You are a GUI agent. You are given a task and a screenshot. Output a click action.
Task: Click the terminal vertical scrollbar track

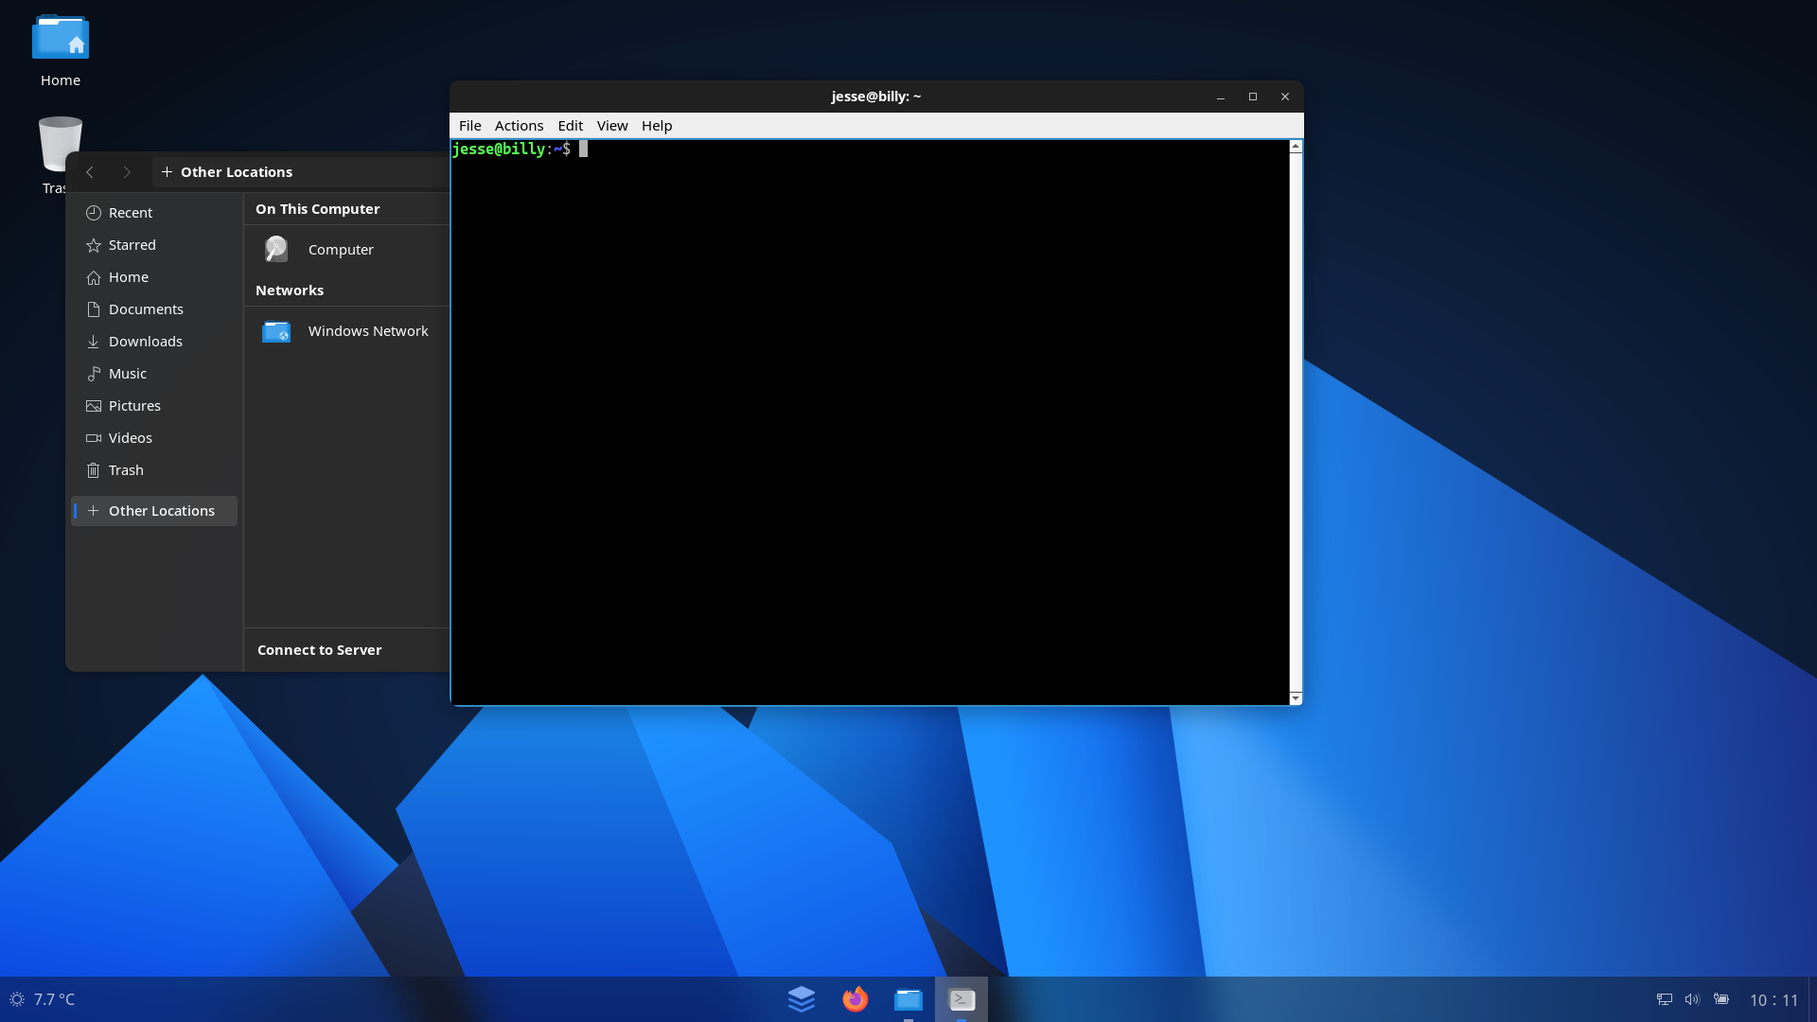click(1296, 422)
